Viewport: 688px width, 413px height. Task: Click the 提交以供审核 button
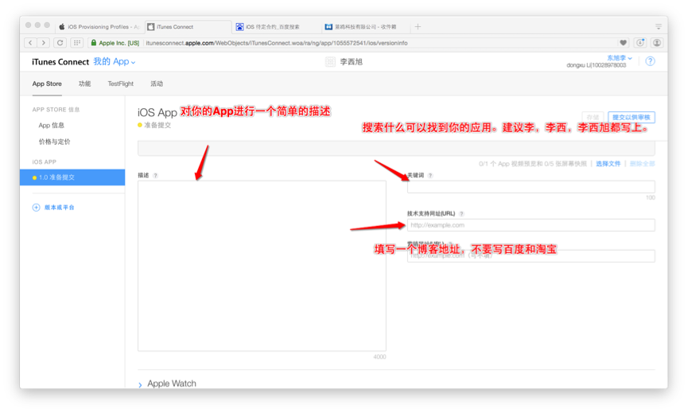pos(632,117)
